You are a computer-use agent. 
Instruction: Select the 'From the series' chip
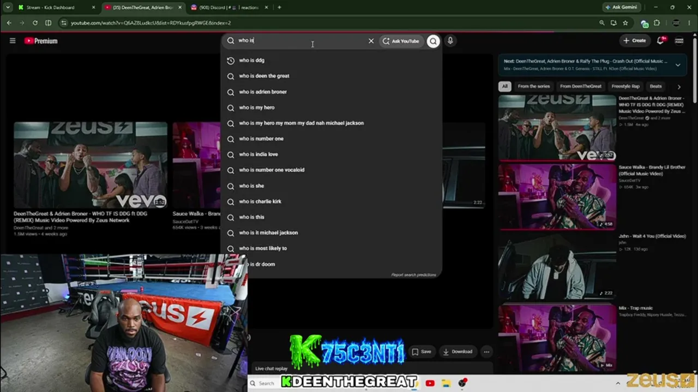tap(534, 86)
